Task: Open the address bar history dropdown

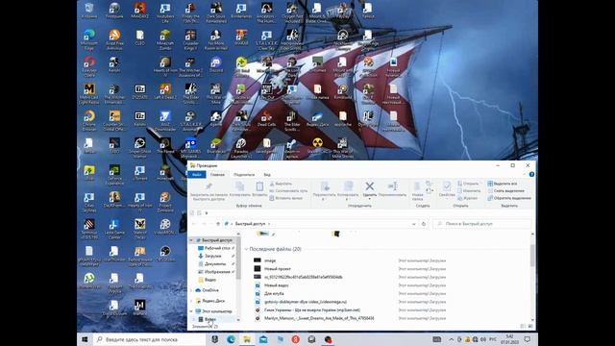Action: (x=413, y=224)
